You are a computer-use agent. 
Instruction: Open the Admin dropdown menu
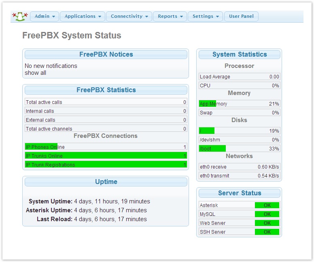(45, 16)
